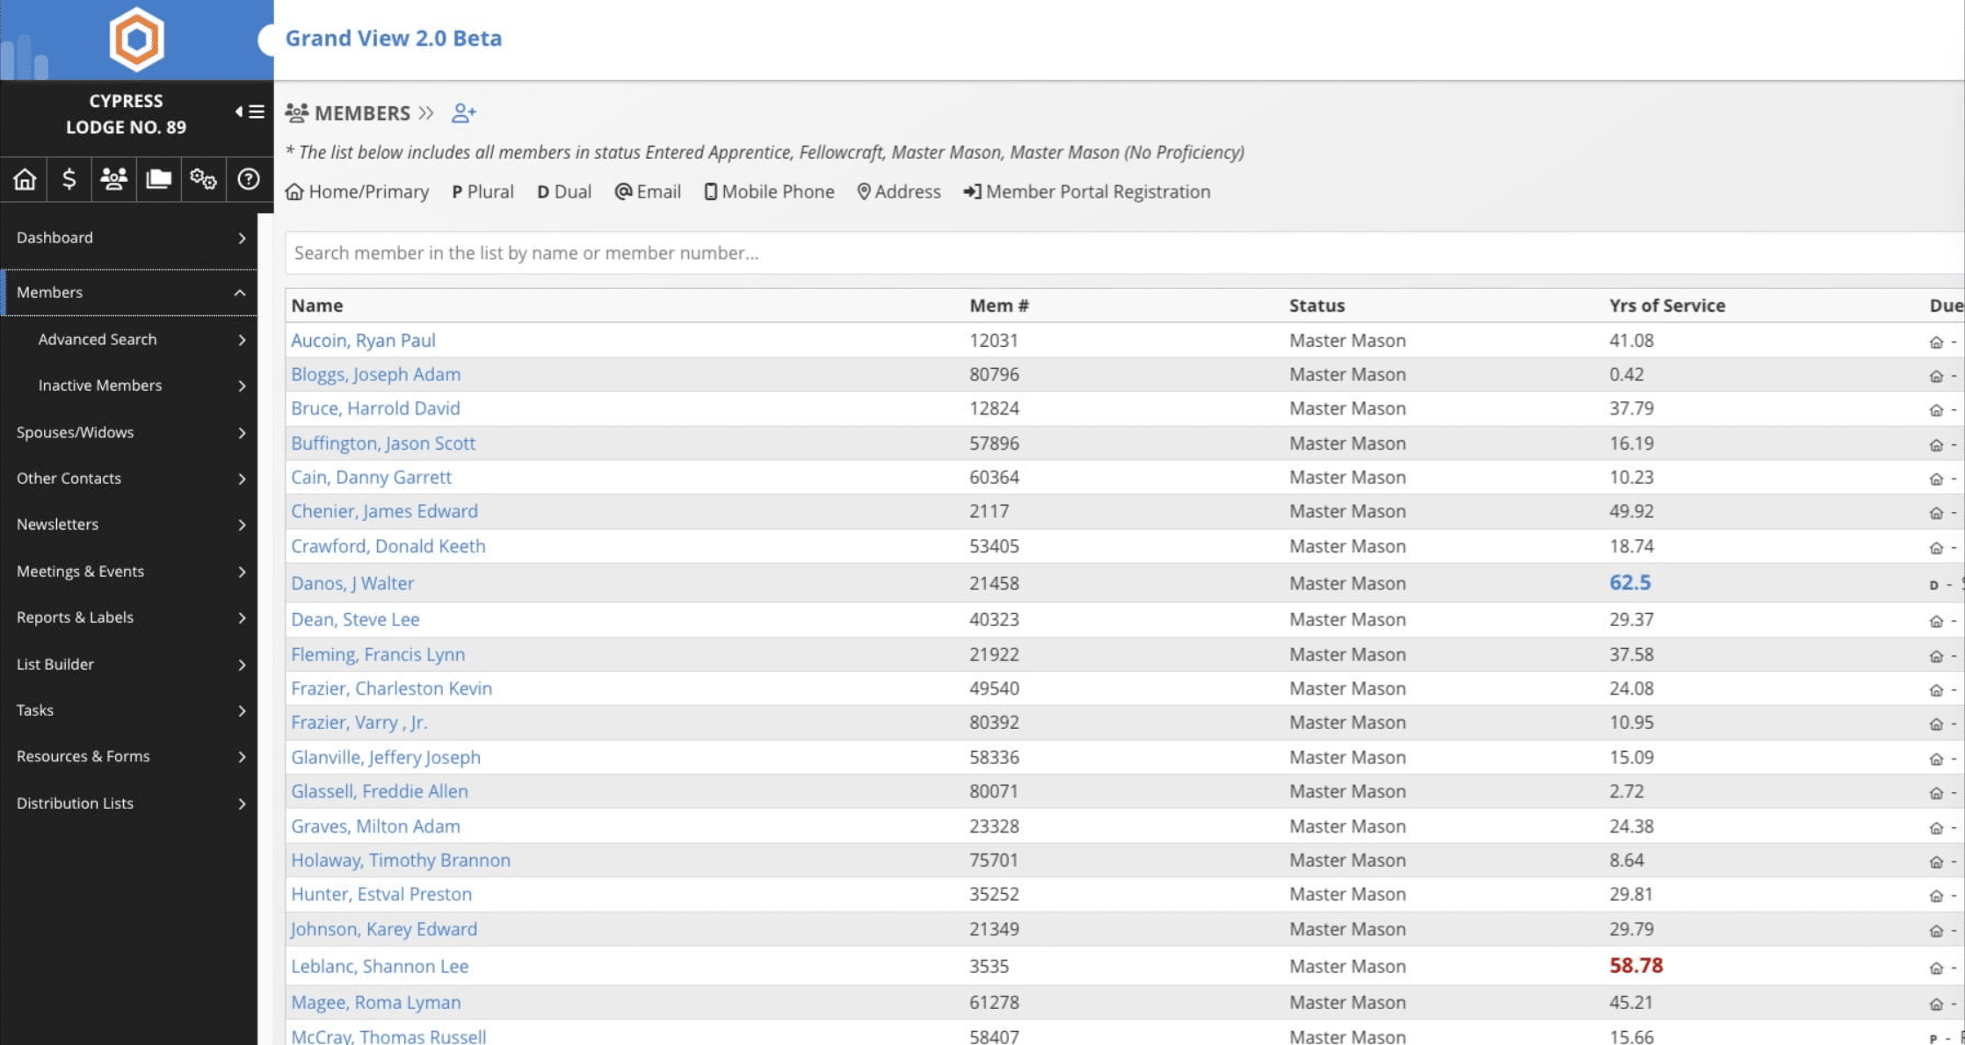Sort by Yrs of Service column header

coord(1667,306)
